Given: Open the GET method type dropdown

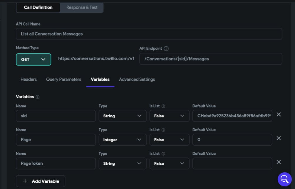Looking at the screenshot, I should point(33,59).
